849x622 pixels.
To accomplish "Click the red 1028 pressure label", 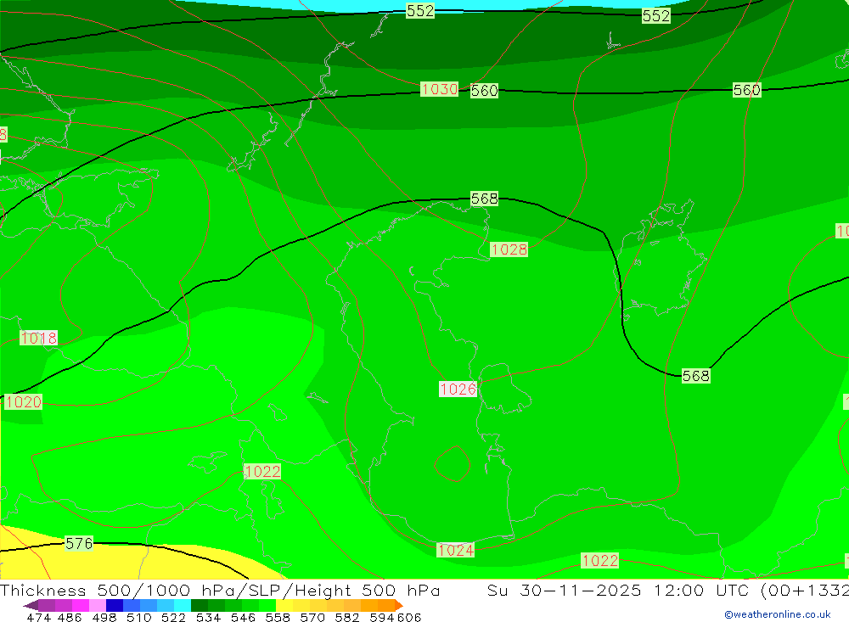I will pos(509,249).
